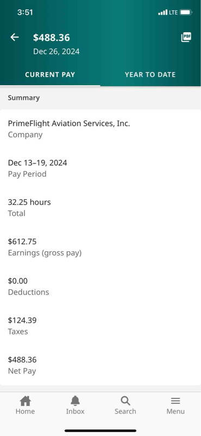Open the $124.39 Taxes row
Viewport: 201px width, 436px height.
[x=100, y=325]
